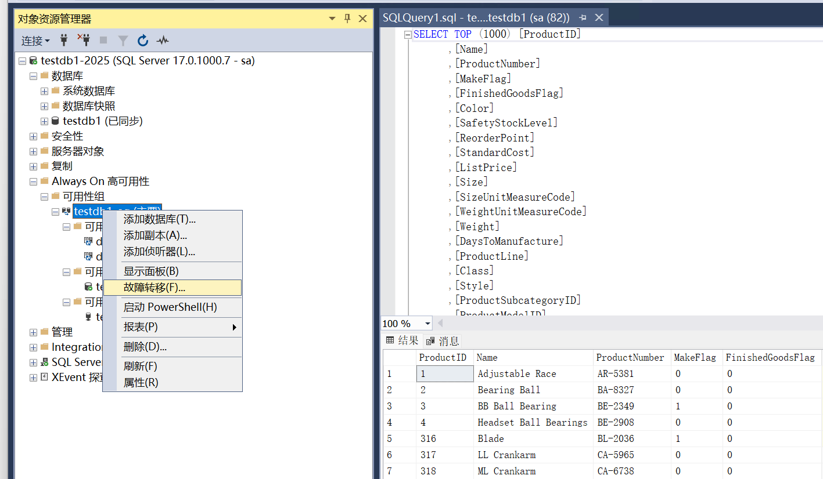Collapse the Always On 高可用性 node
Viewport: 823px width, 479px height.
pyautogui.click(x=33, y=182)
